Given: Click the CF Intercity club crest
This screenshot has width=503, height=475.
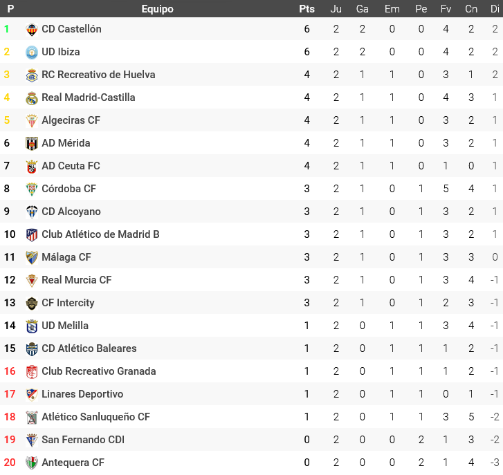Looking at the screenshot, I should click(32, 303).
